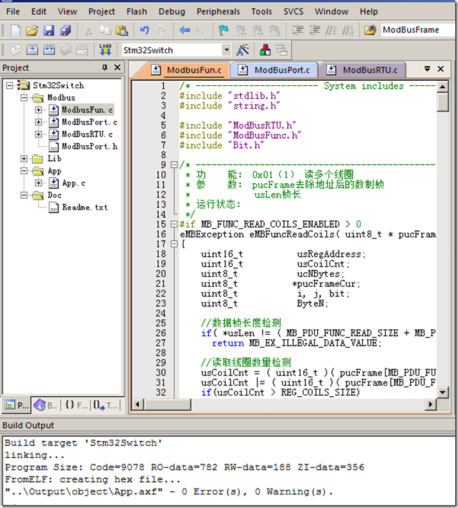
Task: Open the Stm32Switch target dropdown
Action: (x=226, y=50)
